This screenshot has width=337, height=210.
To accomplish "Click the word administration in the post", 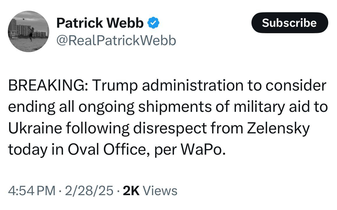I will point(193,85).
